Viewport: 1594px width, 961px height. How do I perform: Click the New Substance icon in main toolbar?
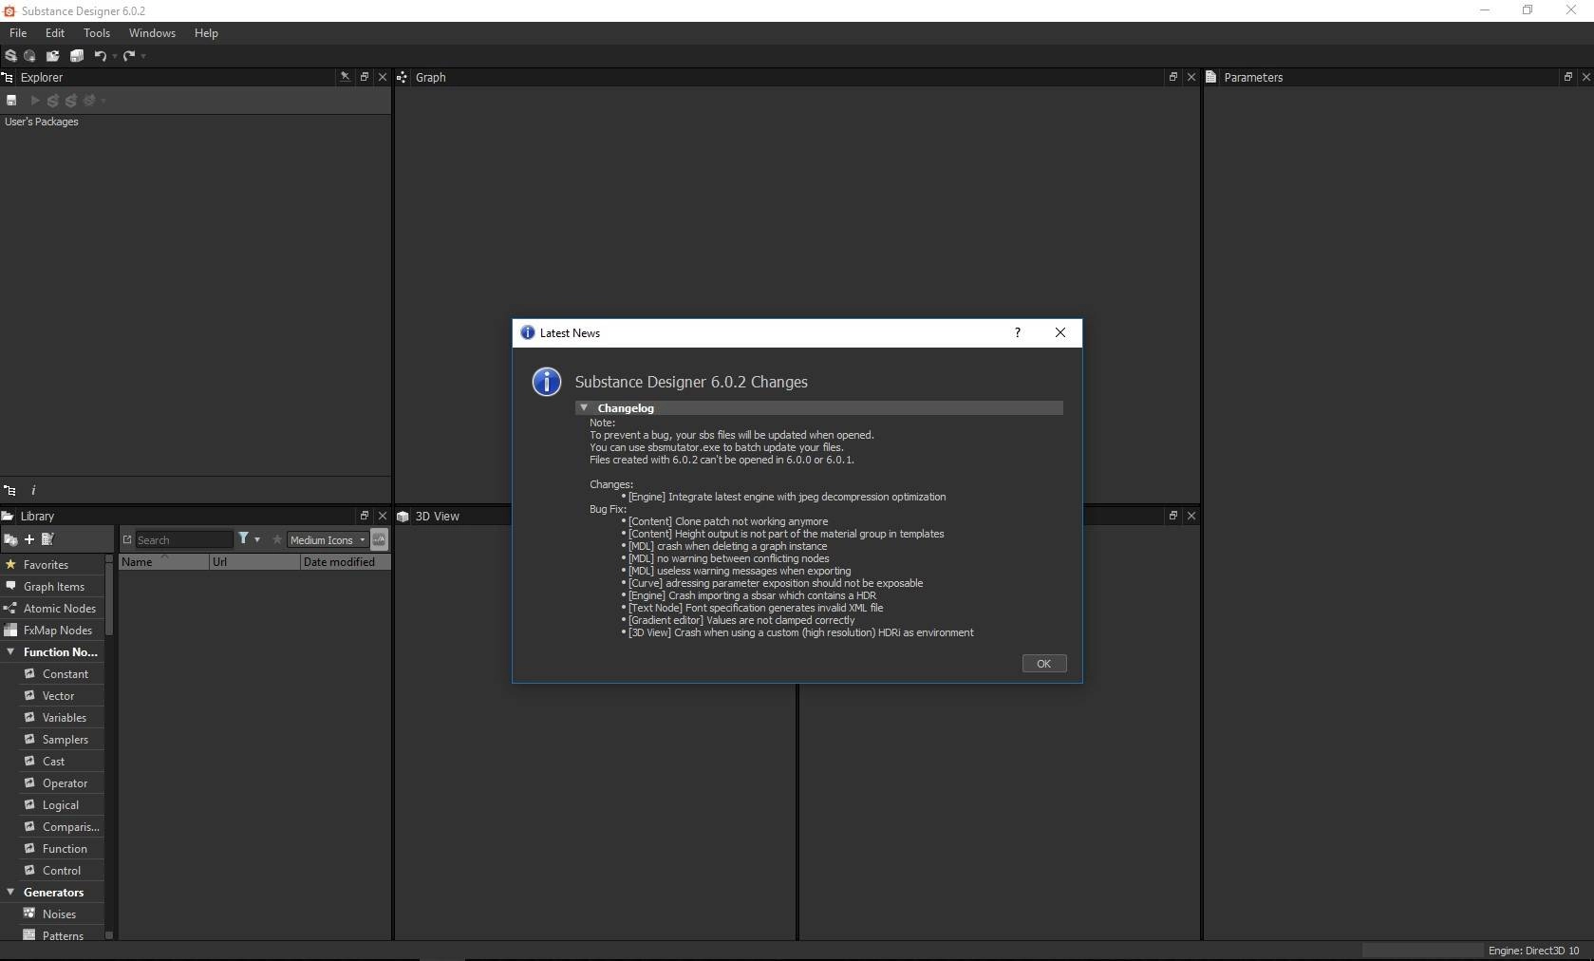[10, 56]
